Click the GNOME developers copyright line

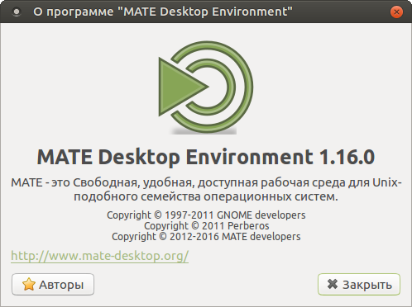tap(206, 215)
